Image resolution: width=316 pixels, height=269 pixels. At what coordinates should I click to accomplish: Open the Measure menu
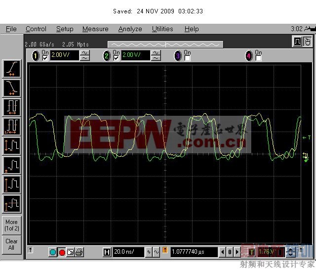(x=95, y=29)
